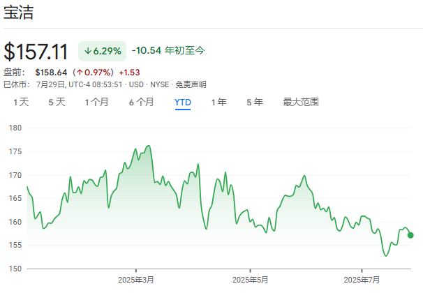Viewport: 423px width, 293px height.
Task: Click the 170 y-axis label
Action: [15, 175]
